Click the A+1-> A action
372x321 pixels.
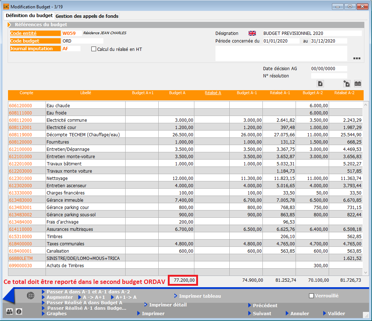[x=126, y=297]
